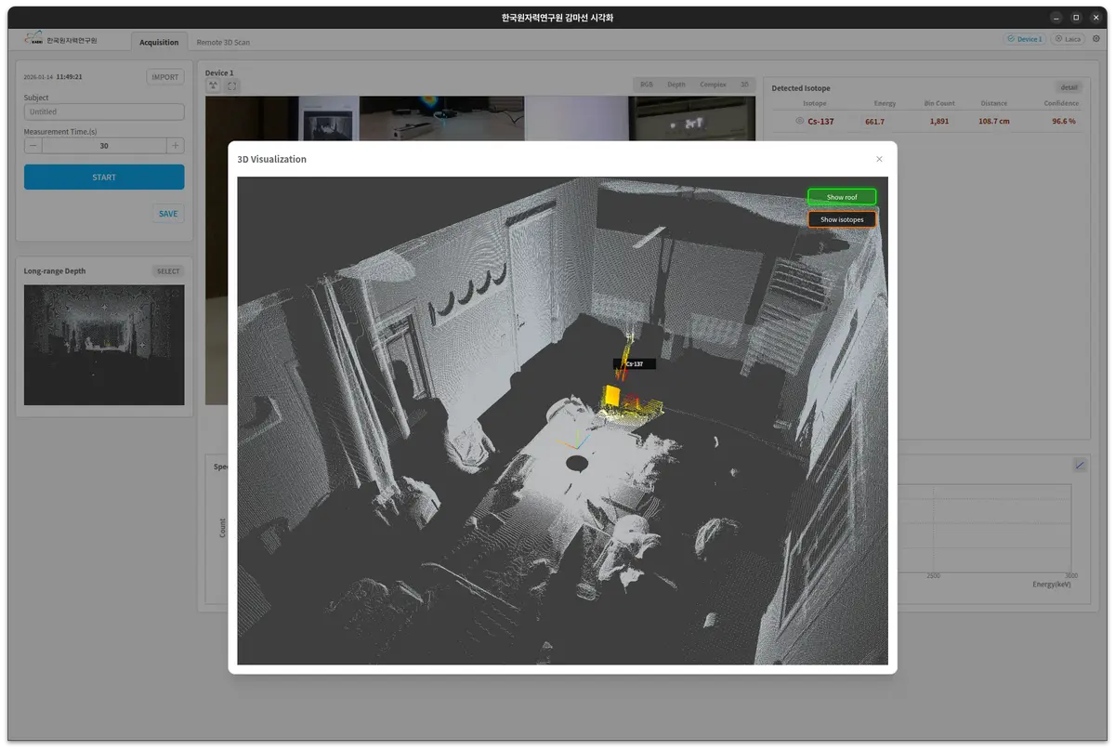Open the Acquisition tab

(x=159, y=42)
